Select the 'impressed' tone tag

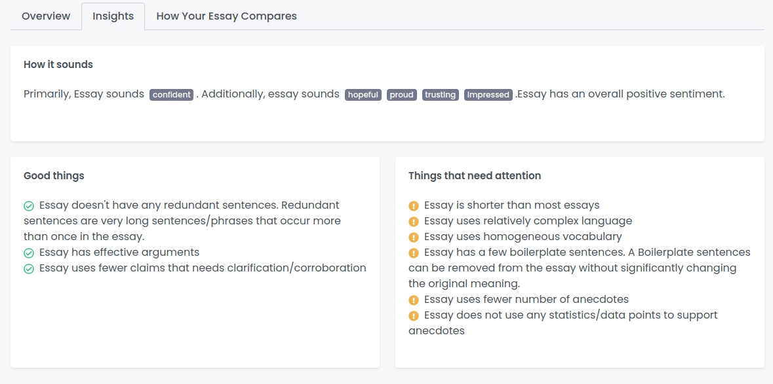click(488, 95)
